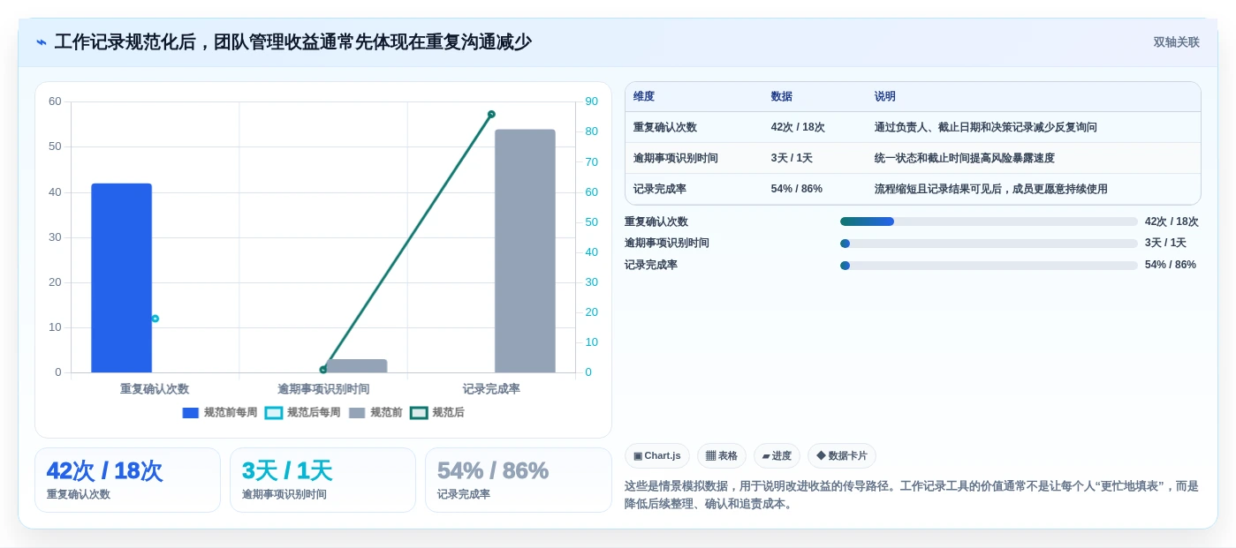Click table cell 42次 / 18次
1236x548 pixels.
click(798, 127)
